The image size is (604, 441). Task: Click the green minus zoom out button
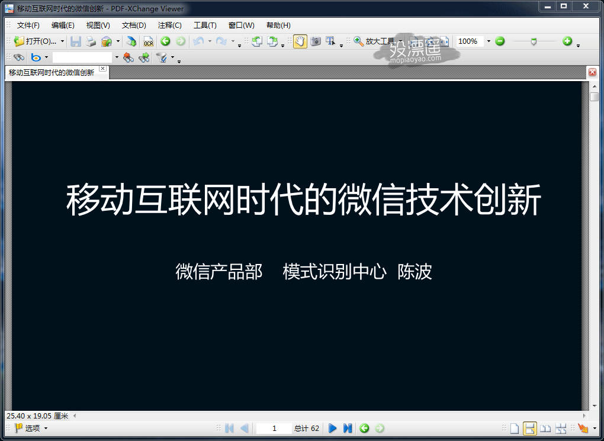pos(500,41)
